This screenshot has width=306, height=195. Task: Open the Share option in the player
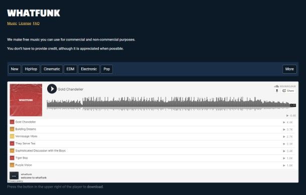tap(288, 91)
